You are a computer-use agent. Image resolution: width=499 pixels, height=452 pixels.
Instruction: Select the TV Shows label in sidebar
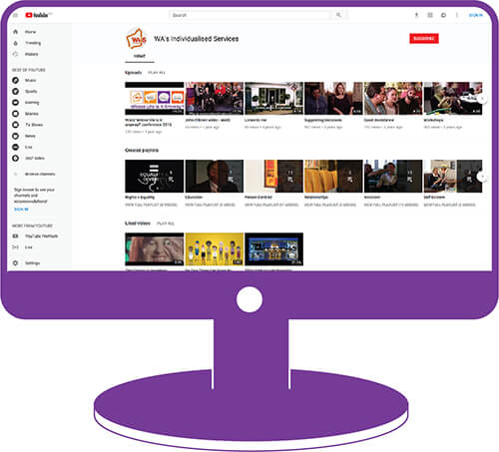tap(34, 125)
